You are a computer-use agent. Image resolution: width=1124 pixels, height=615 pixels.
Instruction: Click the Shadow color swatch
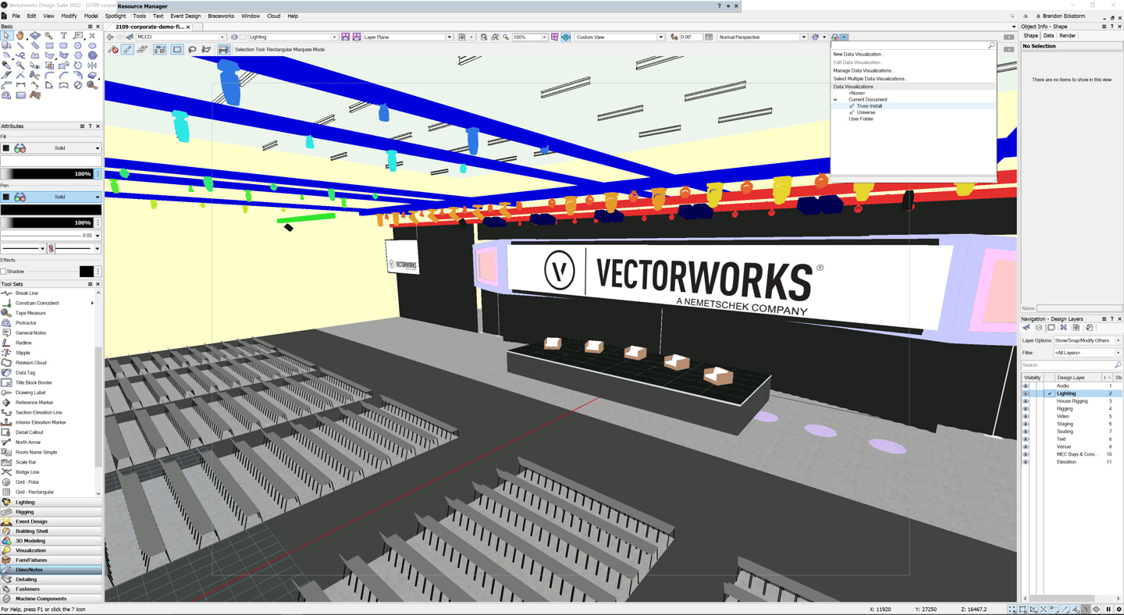pos(87,272)
